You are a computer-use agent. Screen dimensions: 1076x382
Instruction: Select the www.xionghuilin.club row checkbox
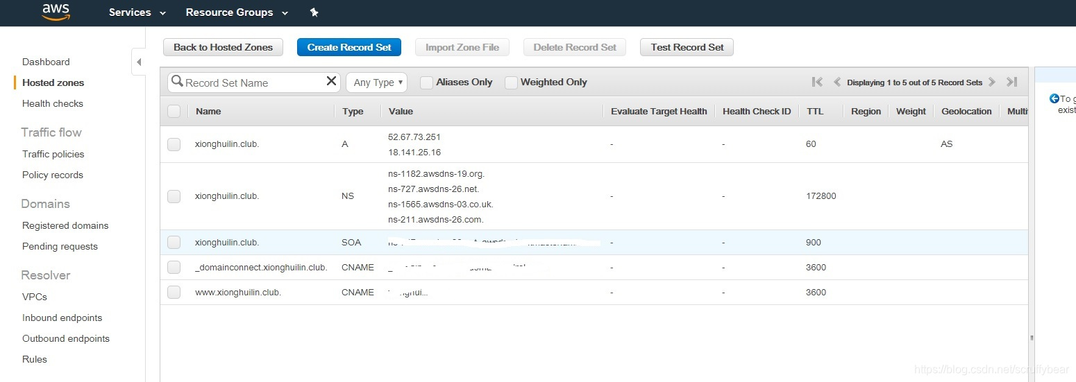point(174,293)
